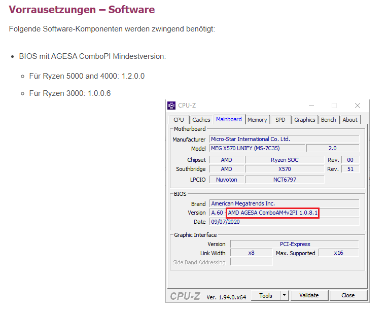
Task: Open the Memory tab
Action: tap(257, 120)
